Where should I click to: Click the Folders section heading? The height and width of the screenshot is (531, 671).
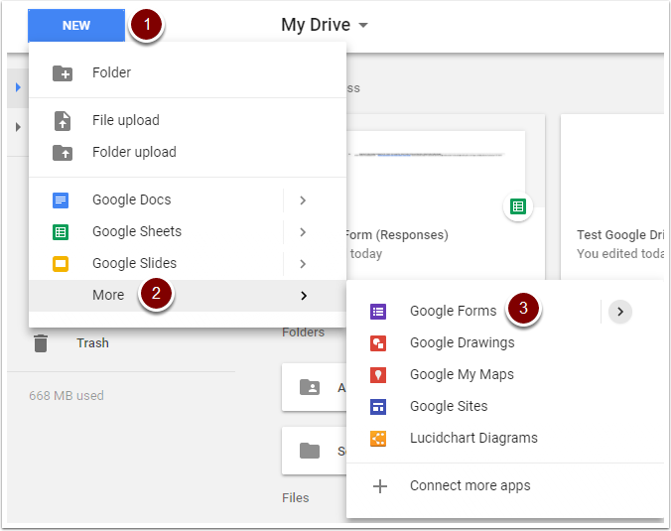point(304,332)
